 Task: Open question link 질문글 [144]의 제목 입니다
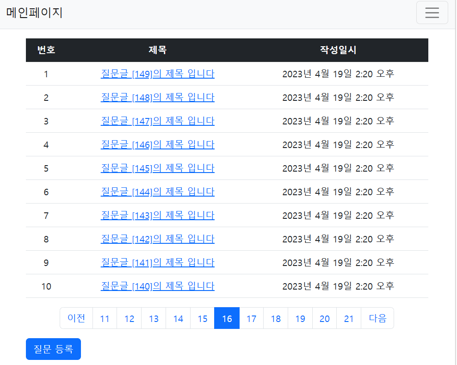157,192
